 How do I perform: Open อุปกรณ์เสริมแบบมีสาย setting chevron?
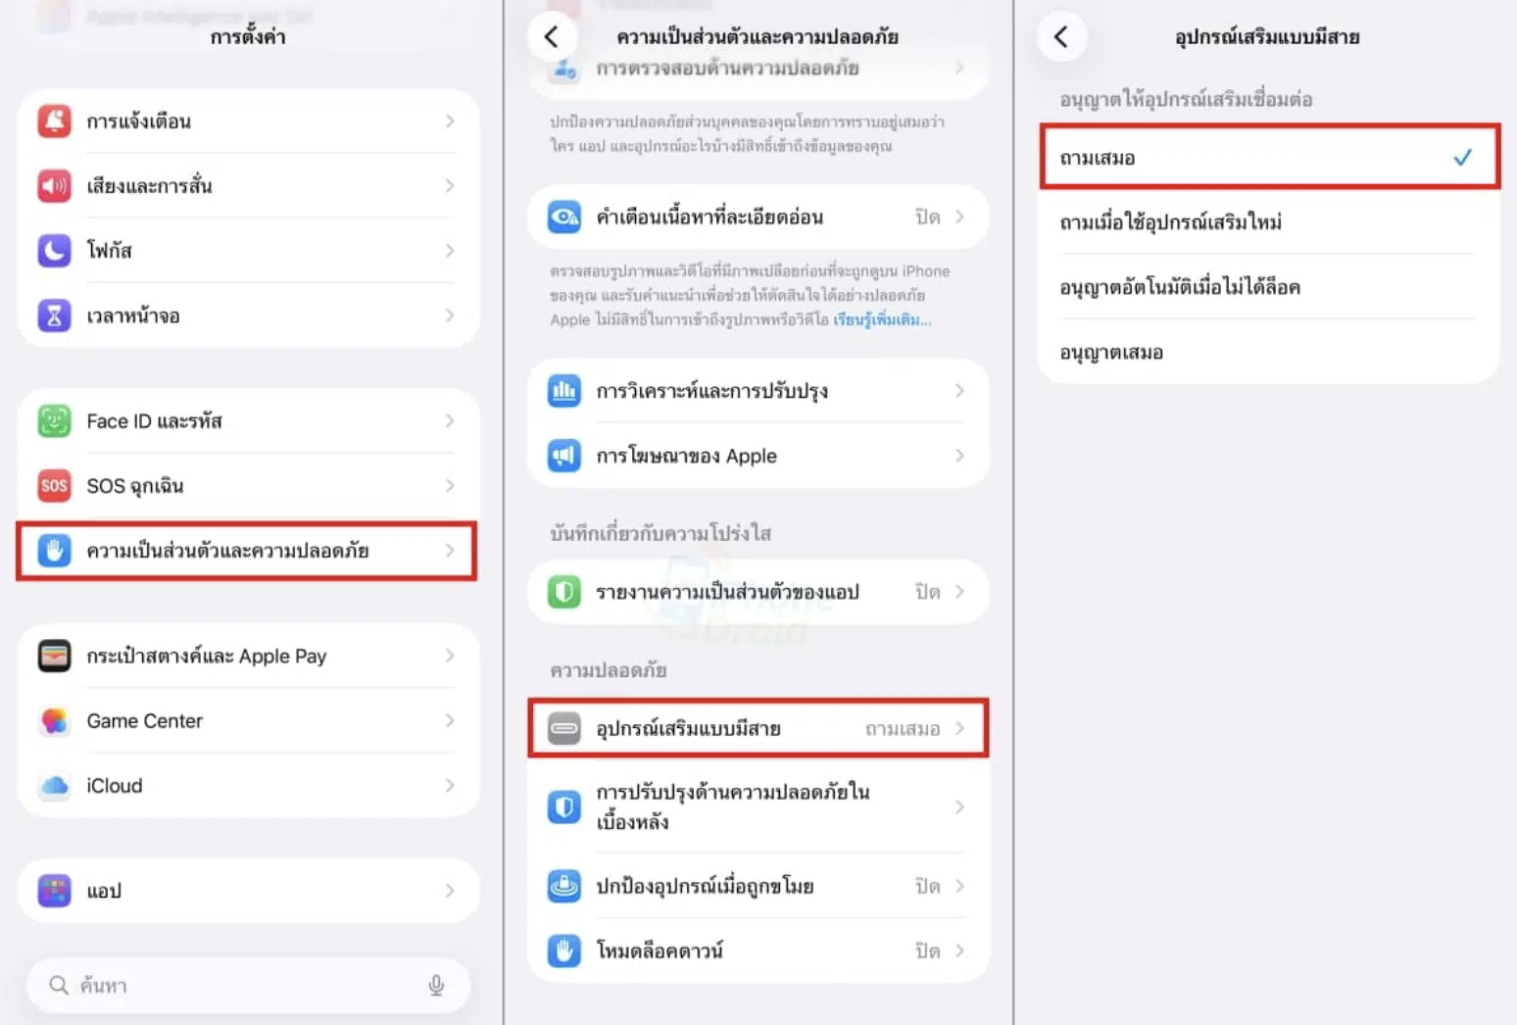[x=959, y=728]
